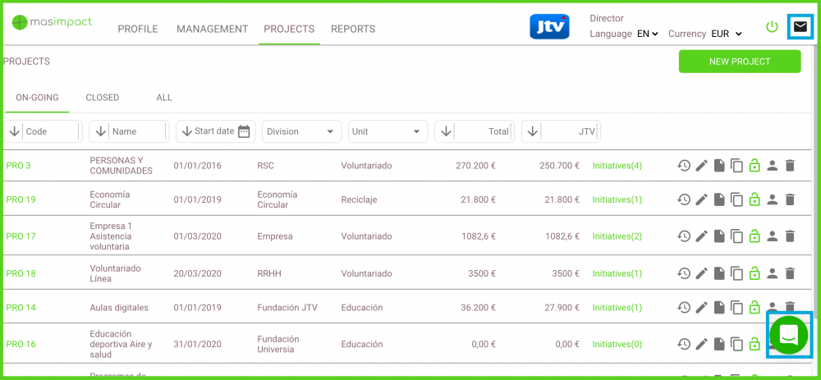Screen dimensions: 821x380
Task: Edit PRO 3 with the pencil icon
Action: (x=701, y=166)
